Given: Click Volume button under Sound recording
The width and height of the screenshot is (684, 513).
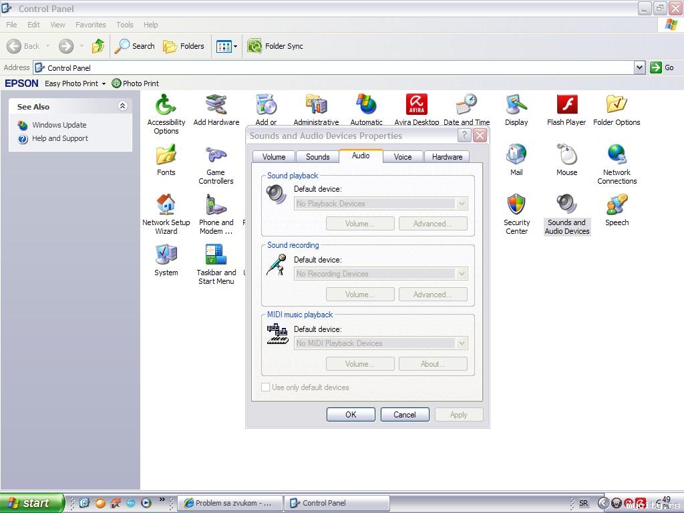Looking at the screenshot, I should point(360,295).
